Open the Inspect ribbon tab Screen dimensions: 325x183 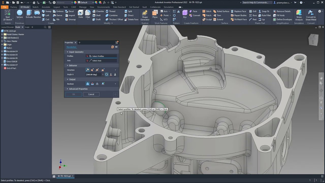57,7
